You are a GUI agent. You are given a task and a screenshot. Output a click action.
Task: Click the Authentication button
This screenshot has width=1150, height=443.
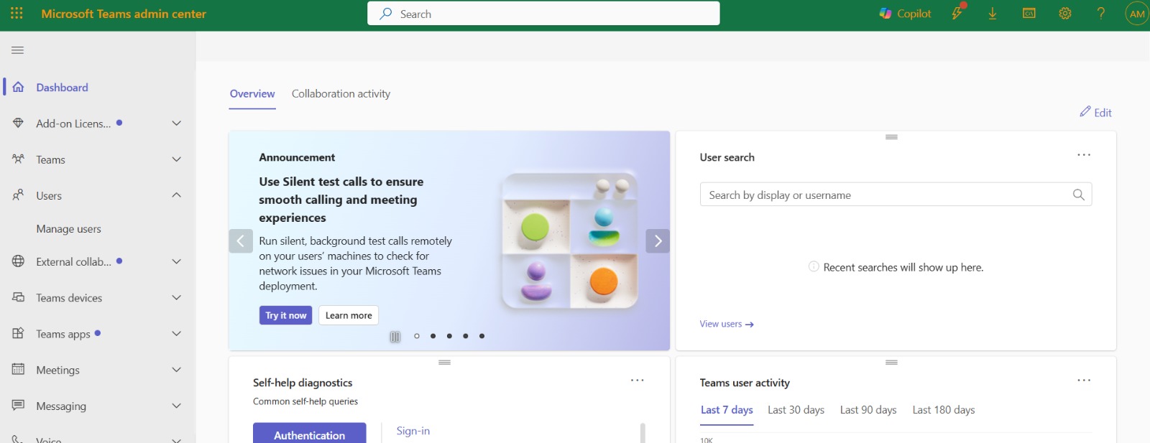coord(310,434)
